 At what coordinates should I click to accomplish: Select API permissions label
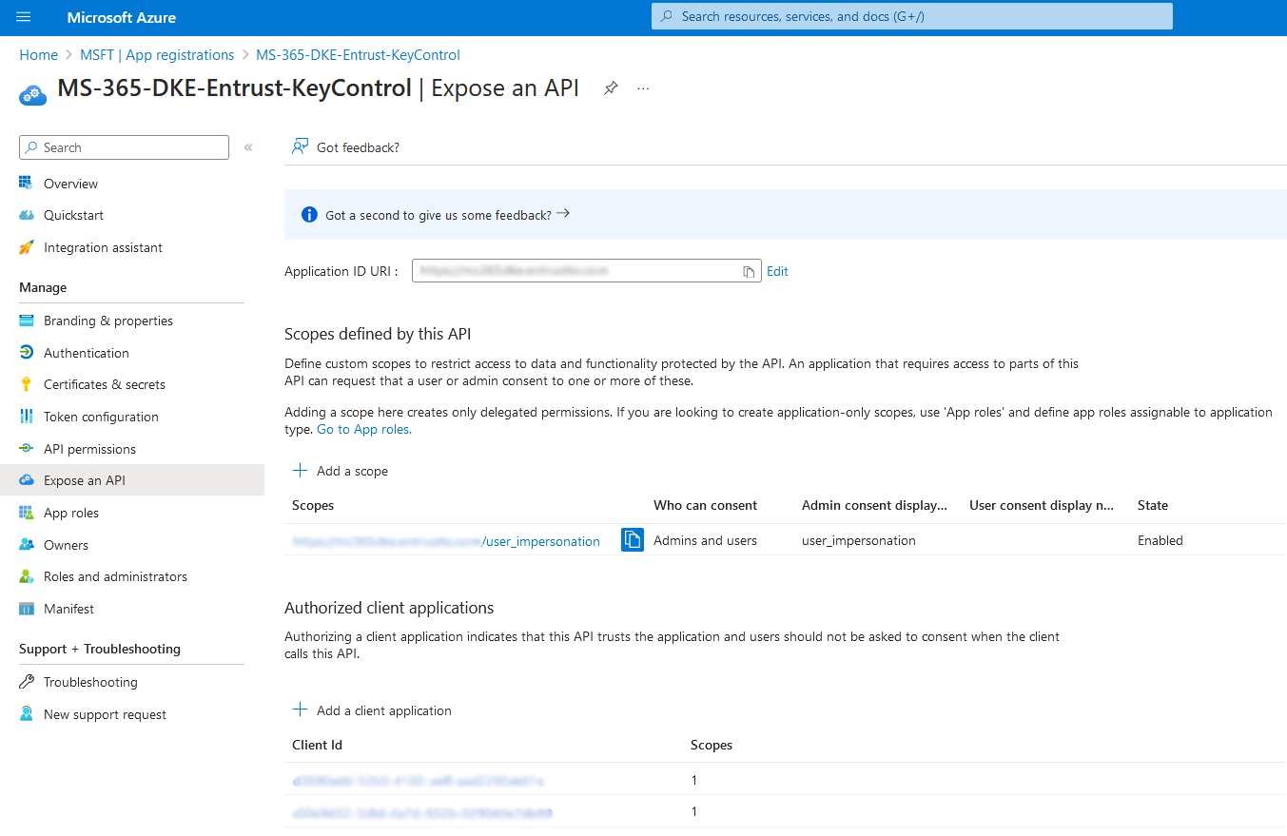click(89, 449)
